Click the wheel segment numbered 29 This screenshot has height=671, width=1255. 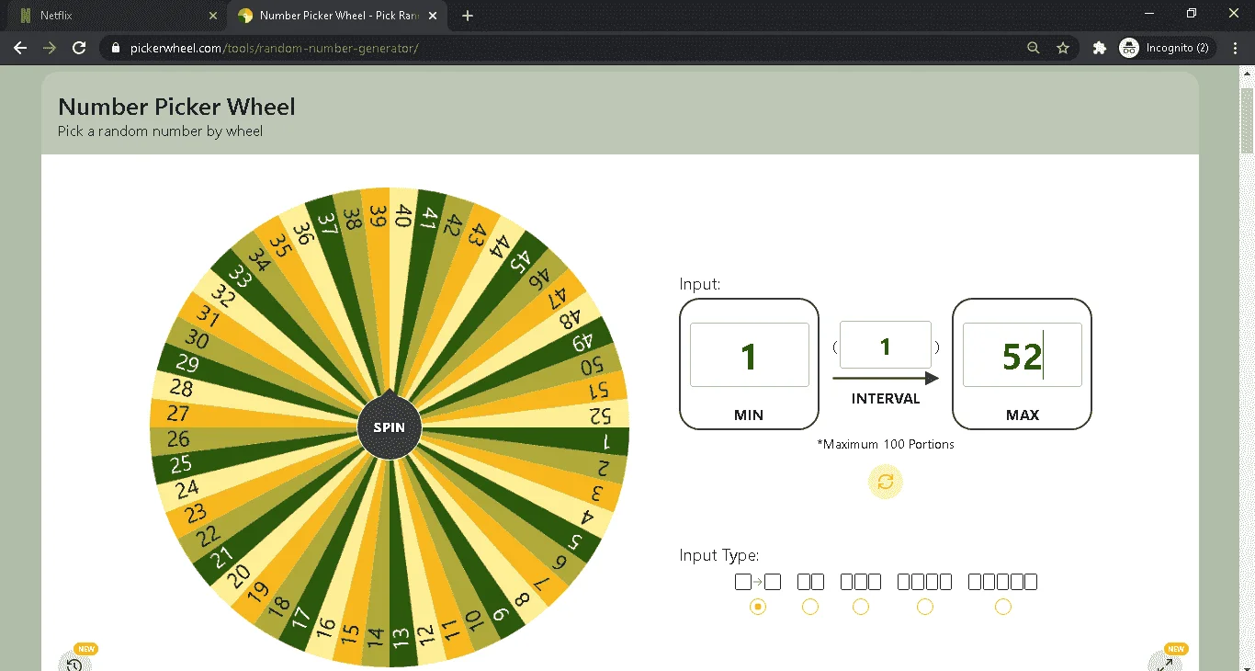pos(187,362)
